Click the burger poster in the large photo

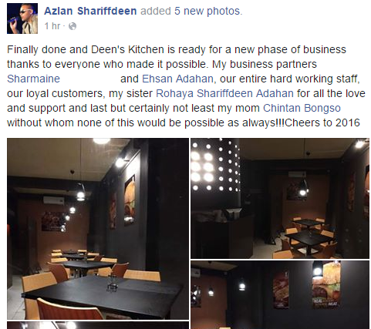click(x=130, y=200)
